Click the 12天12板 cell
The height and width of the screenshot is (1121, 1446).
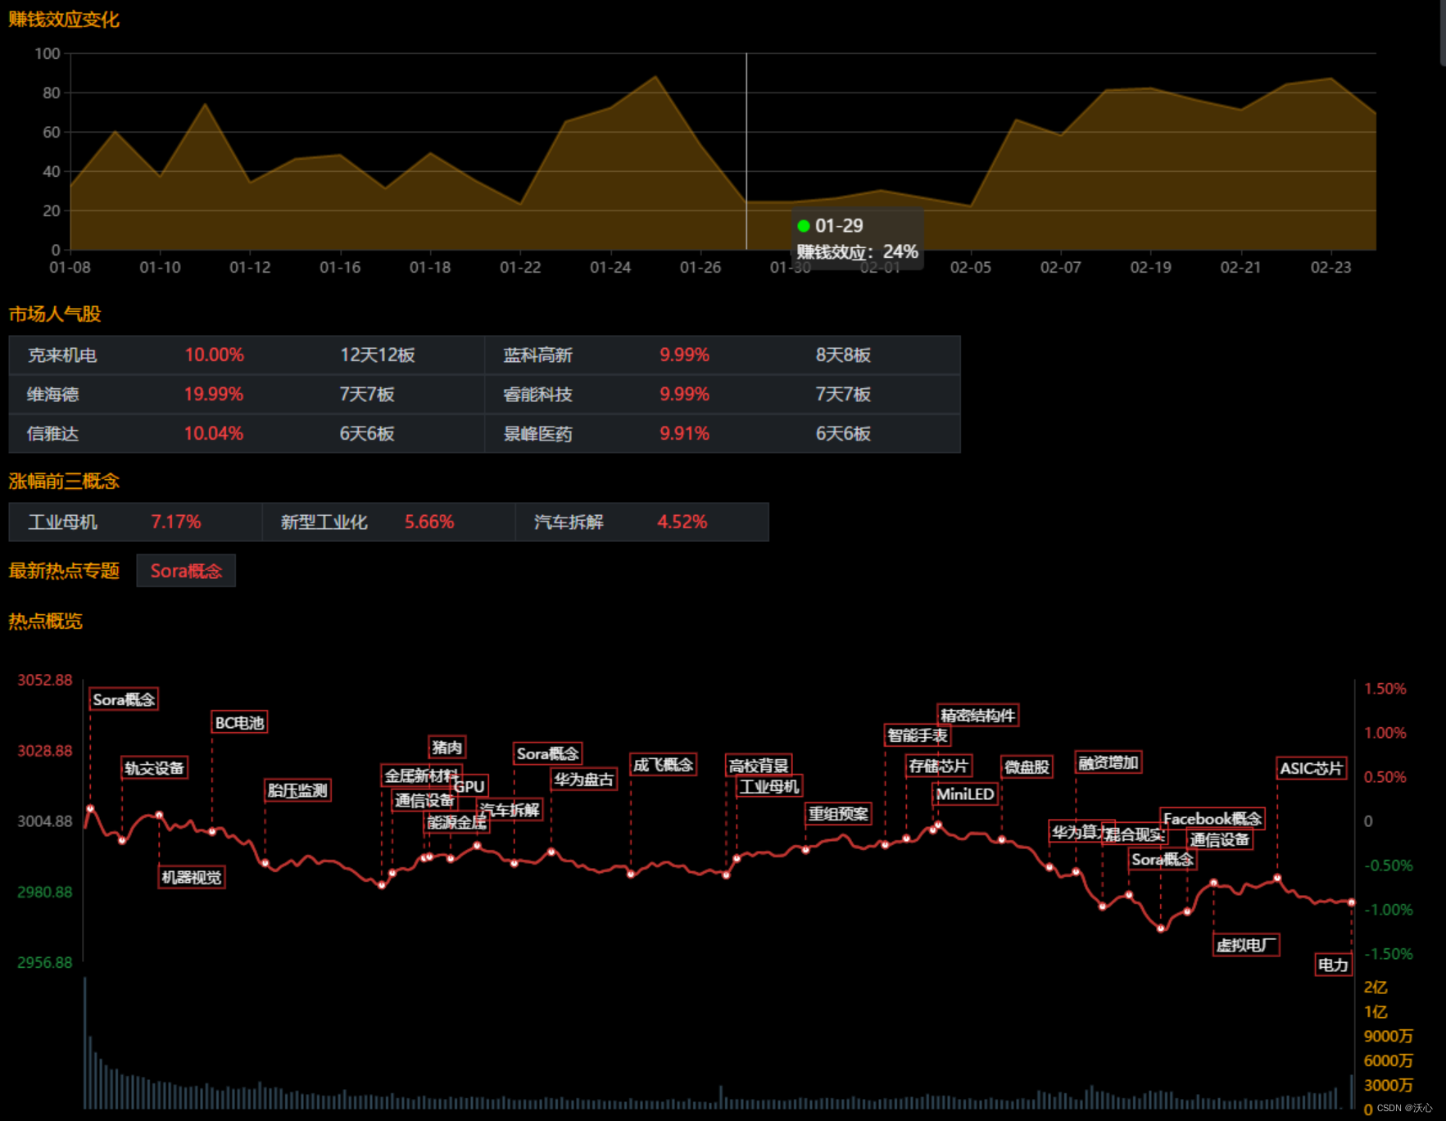point(378,355)
